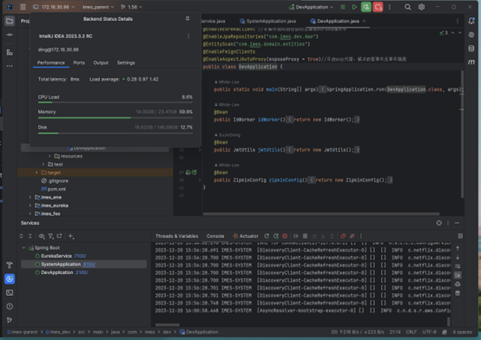Open options menu beside IntelliJ IDEA 2023.3.2 RC
This screenshot has height=340, width=481.
click(188, 36)
